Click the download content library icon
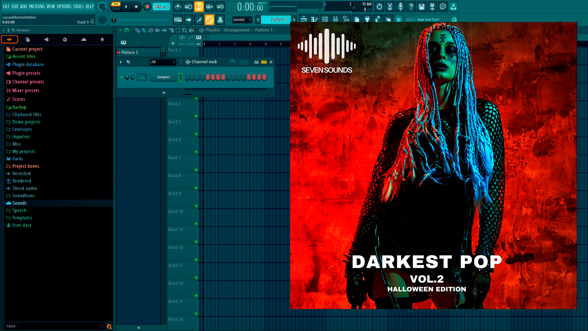Viewport: 588px width, 331px height. click(453, 6)
